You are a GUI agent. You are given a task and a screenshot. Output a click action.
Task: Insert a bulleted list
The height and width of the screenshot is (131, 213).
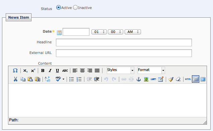click(71, 79)
